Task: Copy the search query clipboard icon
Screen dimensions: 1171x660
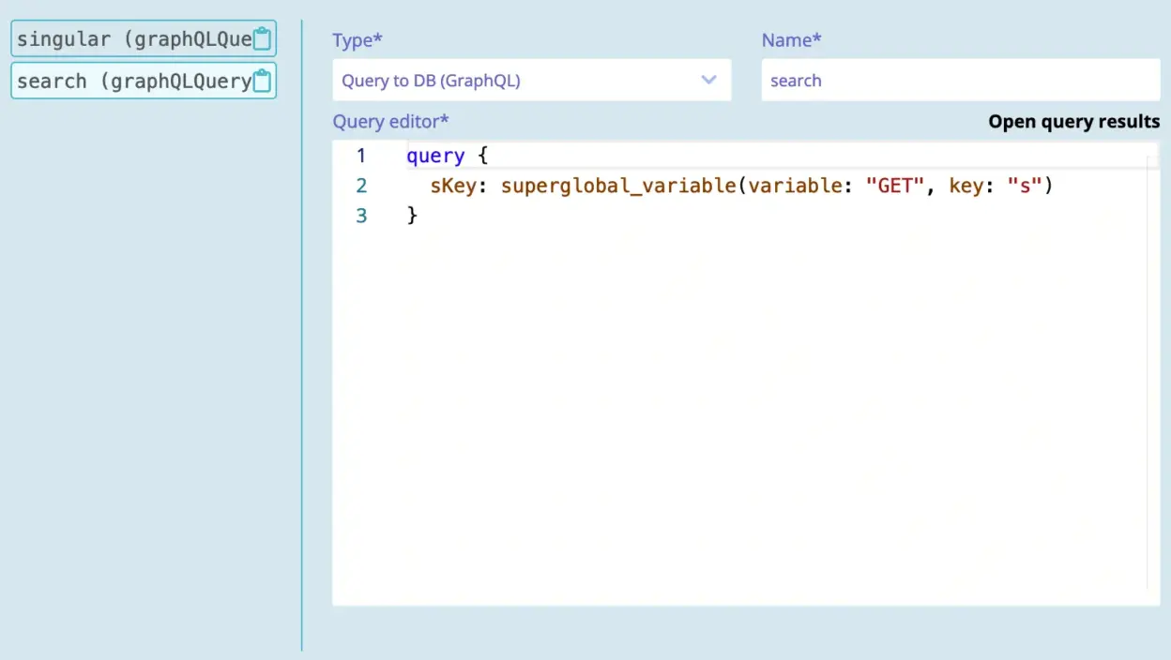Action: 263,82
